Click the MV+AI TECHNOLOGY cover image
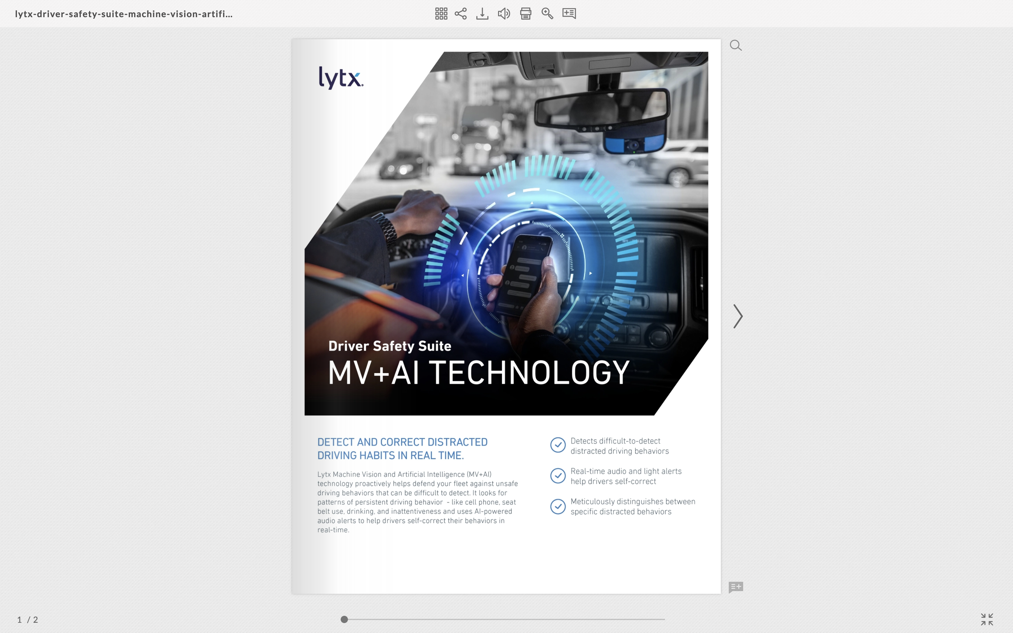 coord(506,234)
